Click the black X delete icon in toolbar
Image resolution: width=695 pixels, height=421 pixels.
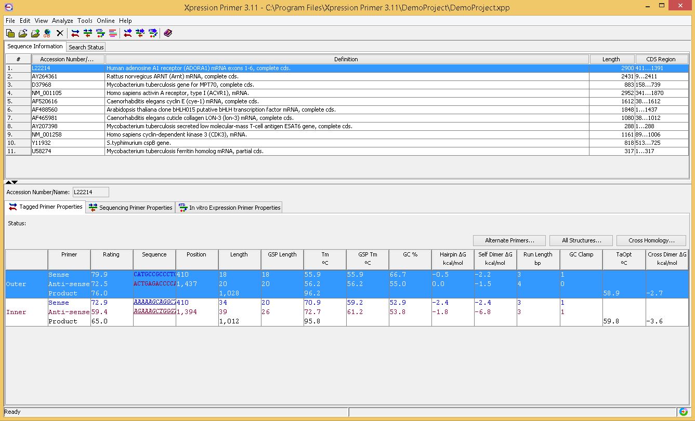60,33
